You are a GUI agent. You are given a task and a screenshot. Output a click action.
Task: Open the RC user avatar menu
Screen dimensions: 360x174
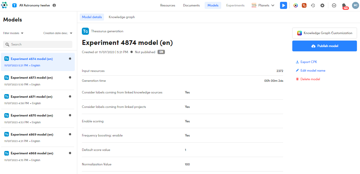pyautogui.click(x=355, y=6)
